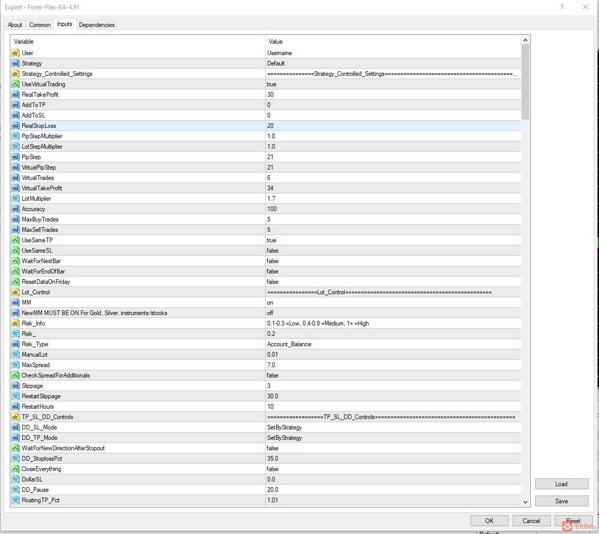Click the icon beside MaxBuyTrades
Viewport: 599px width, 534px height.
pos(15,219)
